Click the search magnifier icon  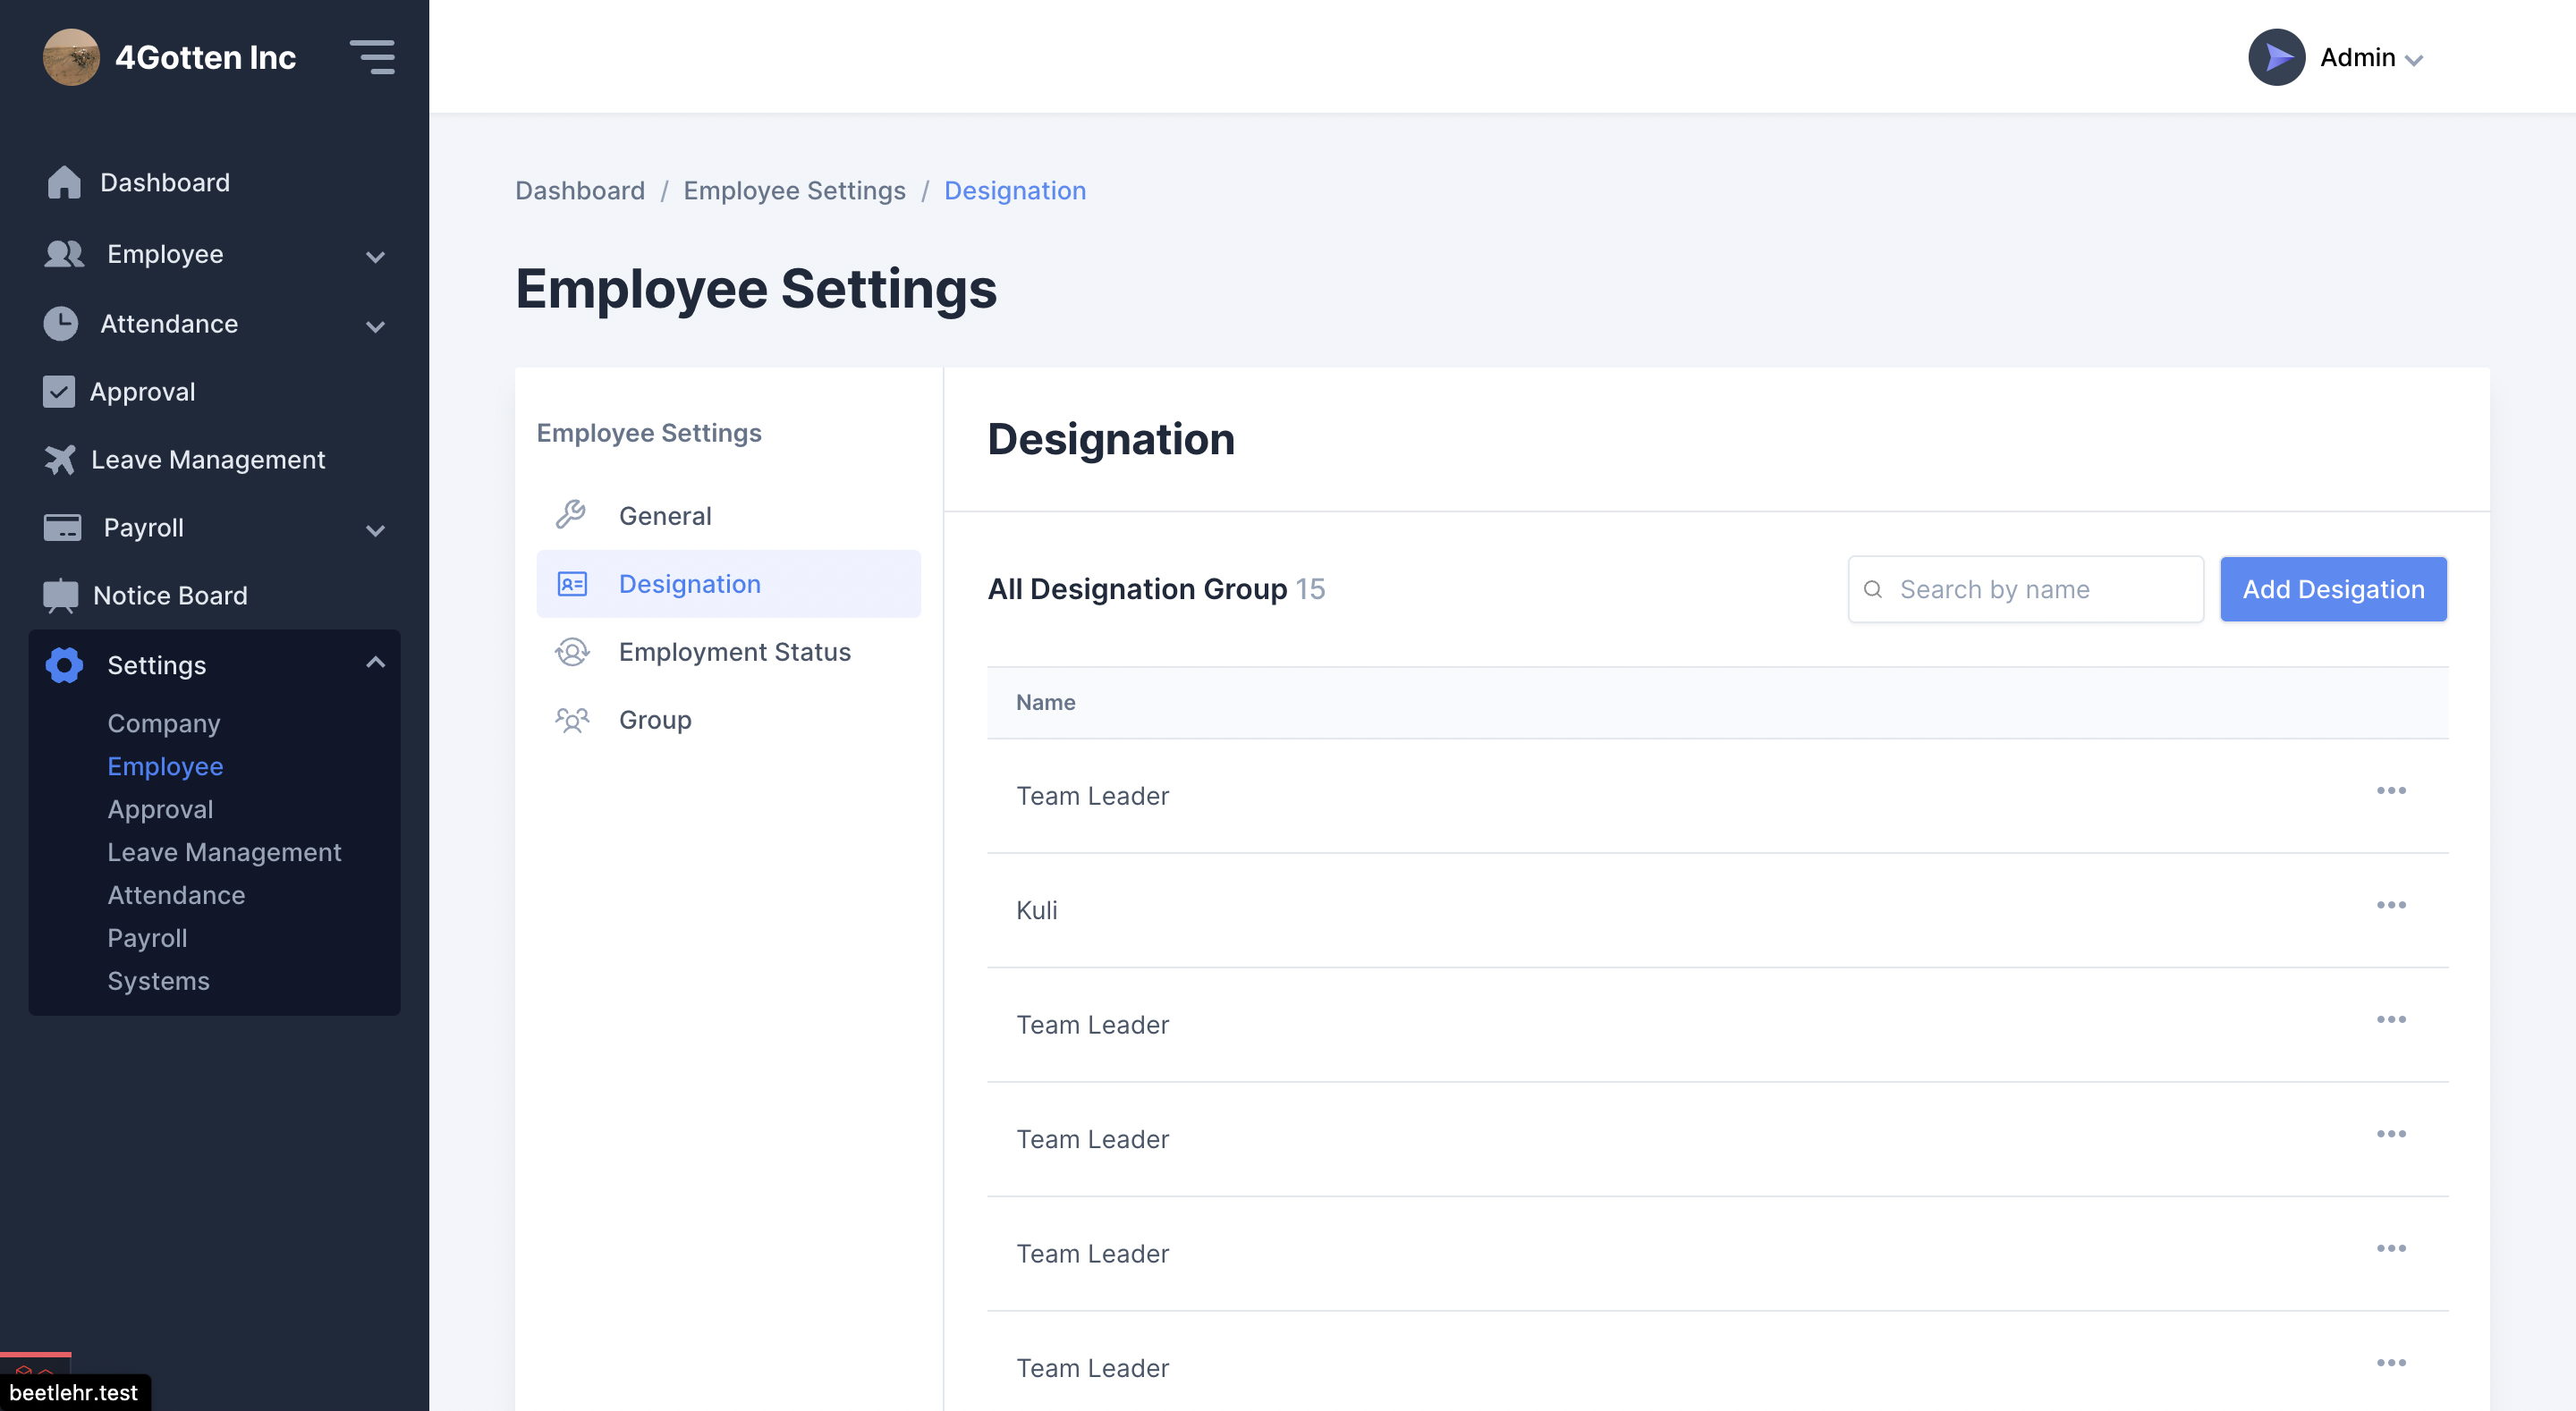tap(1873, 589)
